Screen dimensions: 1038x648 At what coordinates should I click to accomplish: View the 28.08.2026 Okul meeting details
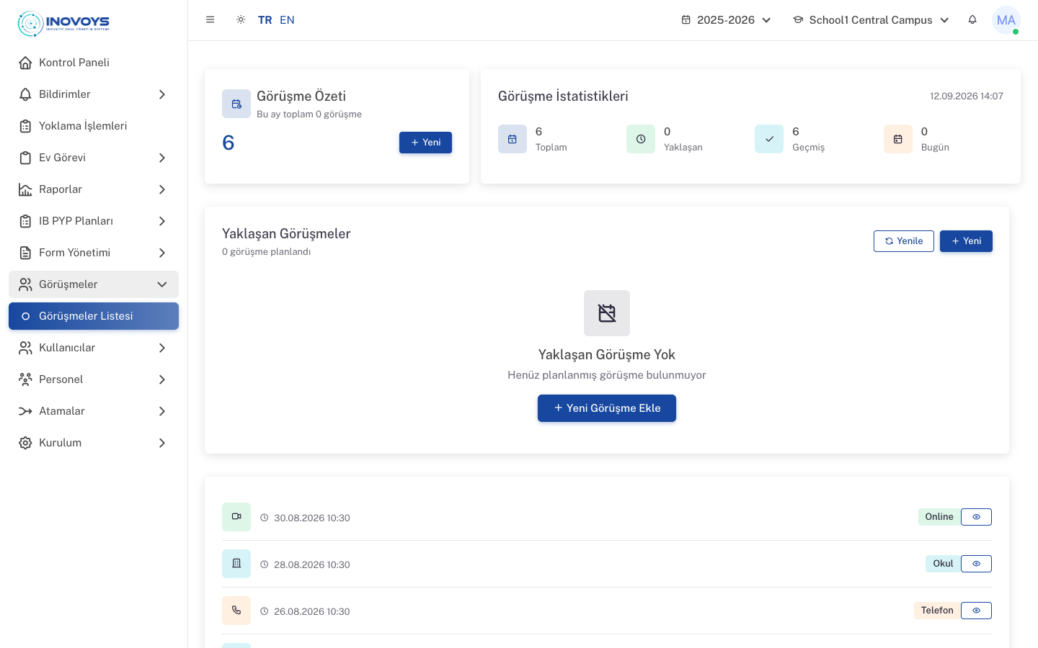coord(976,564)
